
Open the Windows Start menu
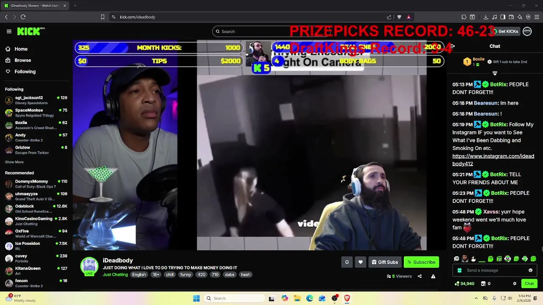click(196, 298)
